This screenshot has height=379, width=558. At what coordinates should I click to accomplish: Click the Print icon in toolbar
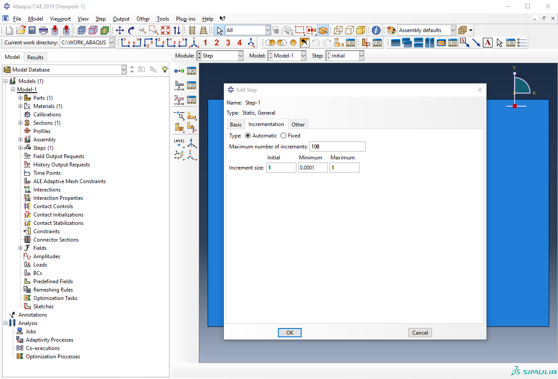click(x=43, y=30)
